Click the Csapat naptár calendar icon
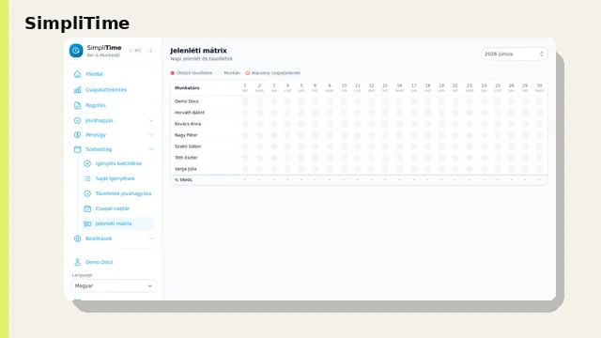Screen dimensions: 601x338 pyautogui.click(x=87, y=208)
